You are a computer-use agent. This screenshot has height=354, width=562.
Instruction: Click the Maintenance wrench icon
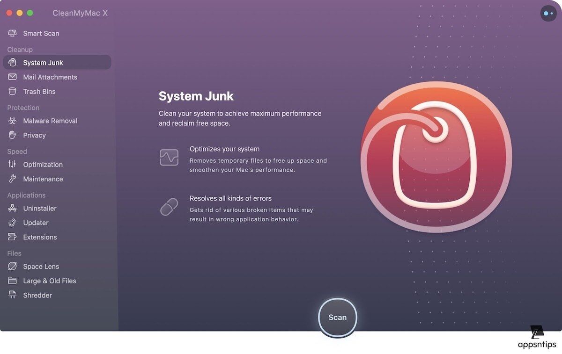pyautogui.click(x=13, y=179)
